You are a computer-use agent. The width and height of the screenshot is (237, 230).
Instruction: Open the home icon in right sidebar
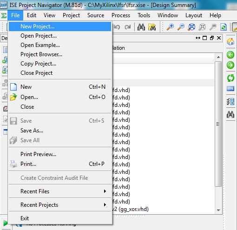(x=230, y=41)
